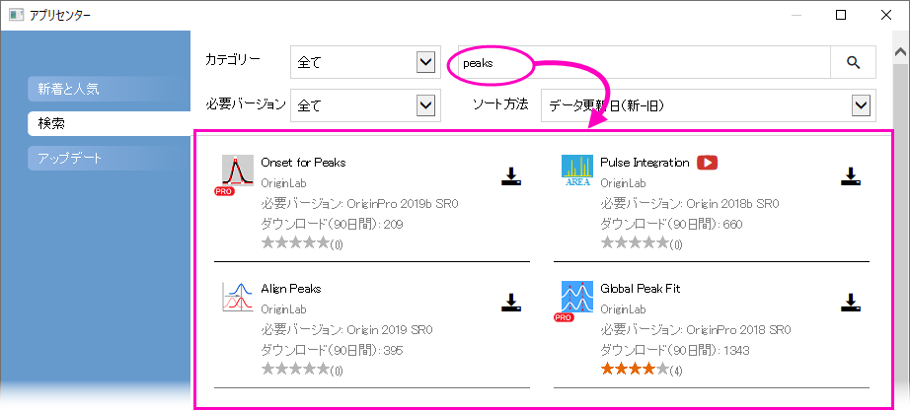910x410 pixels.
Task: Click OriginLab under Global Peak Fit
Action: pos(623,309)
